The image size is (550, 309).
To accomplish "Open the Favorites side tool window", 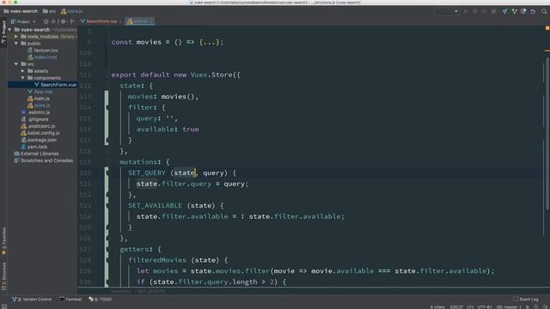I will [x=3, y=241].
